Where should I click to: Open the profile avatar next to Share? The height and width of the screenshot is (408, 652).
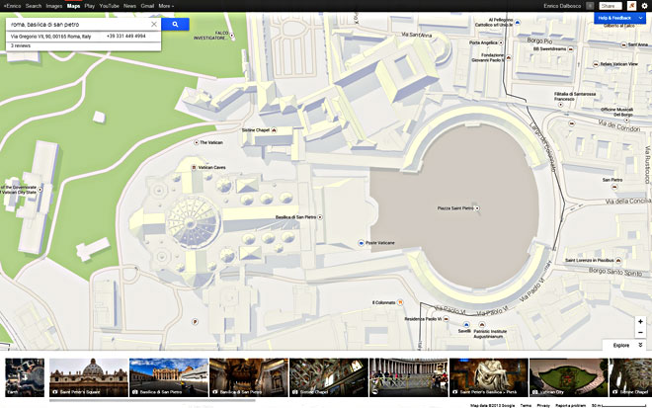tap(631, 6)
